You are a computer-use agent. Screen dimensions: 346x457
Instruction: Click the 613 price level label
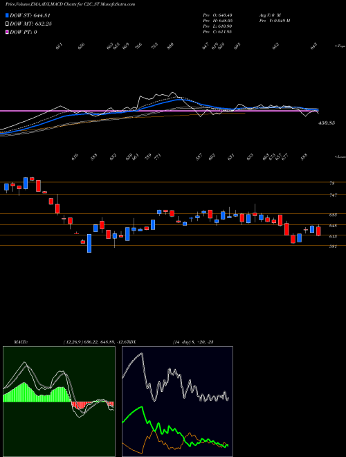click(x=333, y=236)
